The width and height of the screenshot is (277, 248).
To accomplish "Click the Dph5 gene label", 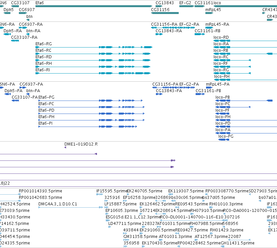I will tap(8, 9).
